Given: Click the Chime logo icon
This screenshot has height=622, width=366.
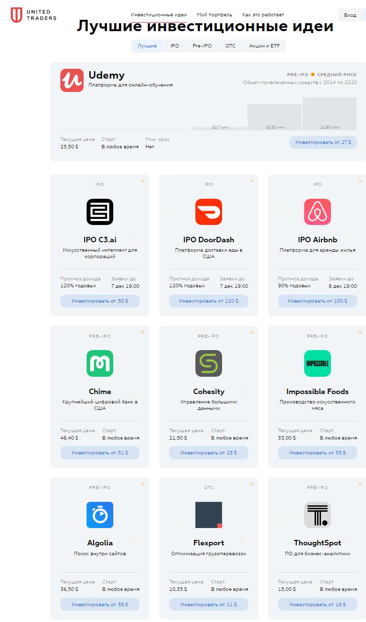Looking at the screenshot, I should (100, 363).
